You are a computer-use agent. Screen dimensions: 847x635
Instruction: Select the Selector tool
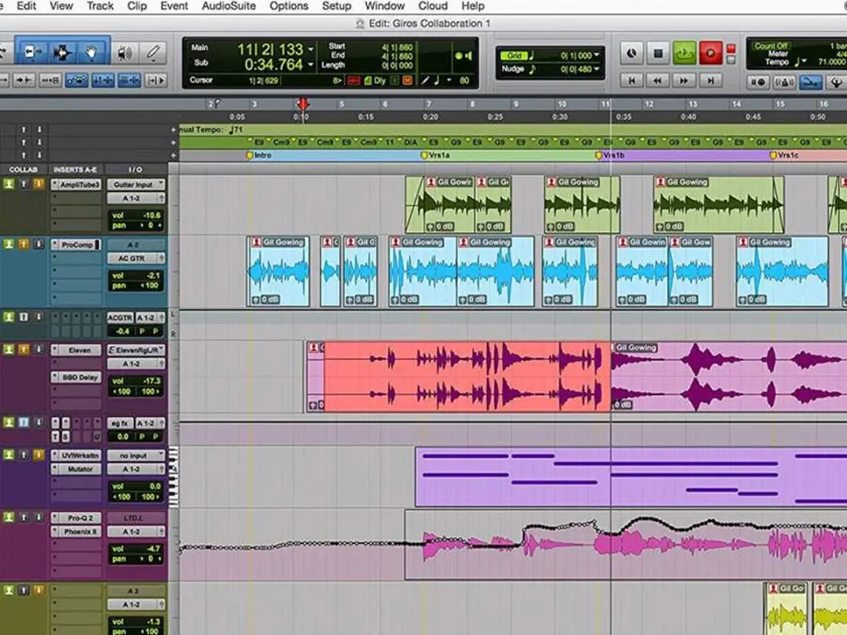(x=62, y=53)
